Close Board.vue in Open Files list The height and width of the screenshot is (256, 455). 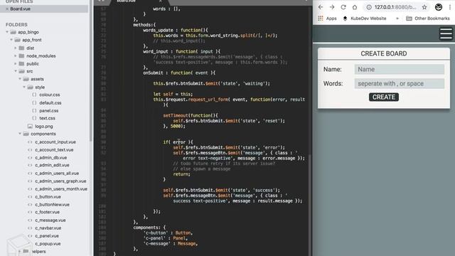(x=7, y=9)
